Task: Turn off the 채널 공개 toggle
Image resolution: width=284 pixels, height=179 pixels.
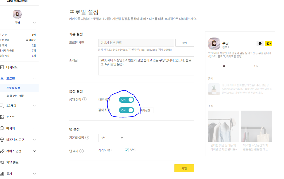Action: pos(127,100)
